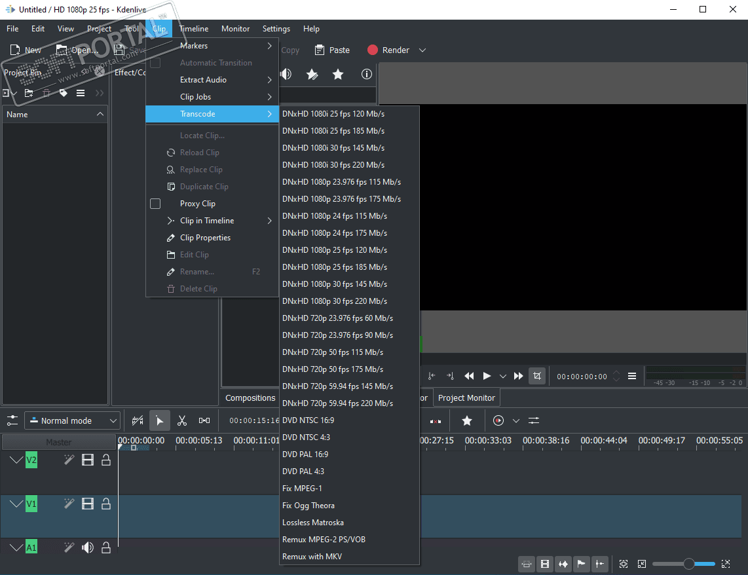The height and width of the screenshot is (575, 748).
Task: Click the set zone in icon
Action: 432,376
